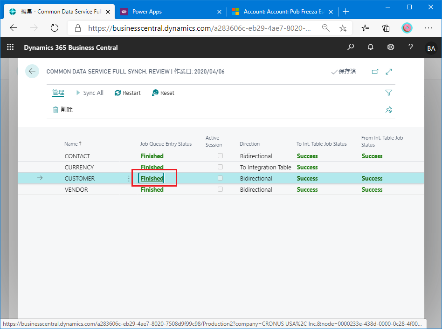Select the 管理 menu tab
The width and height of the screenshot is (442, 329).
tap(58, 93)
